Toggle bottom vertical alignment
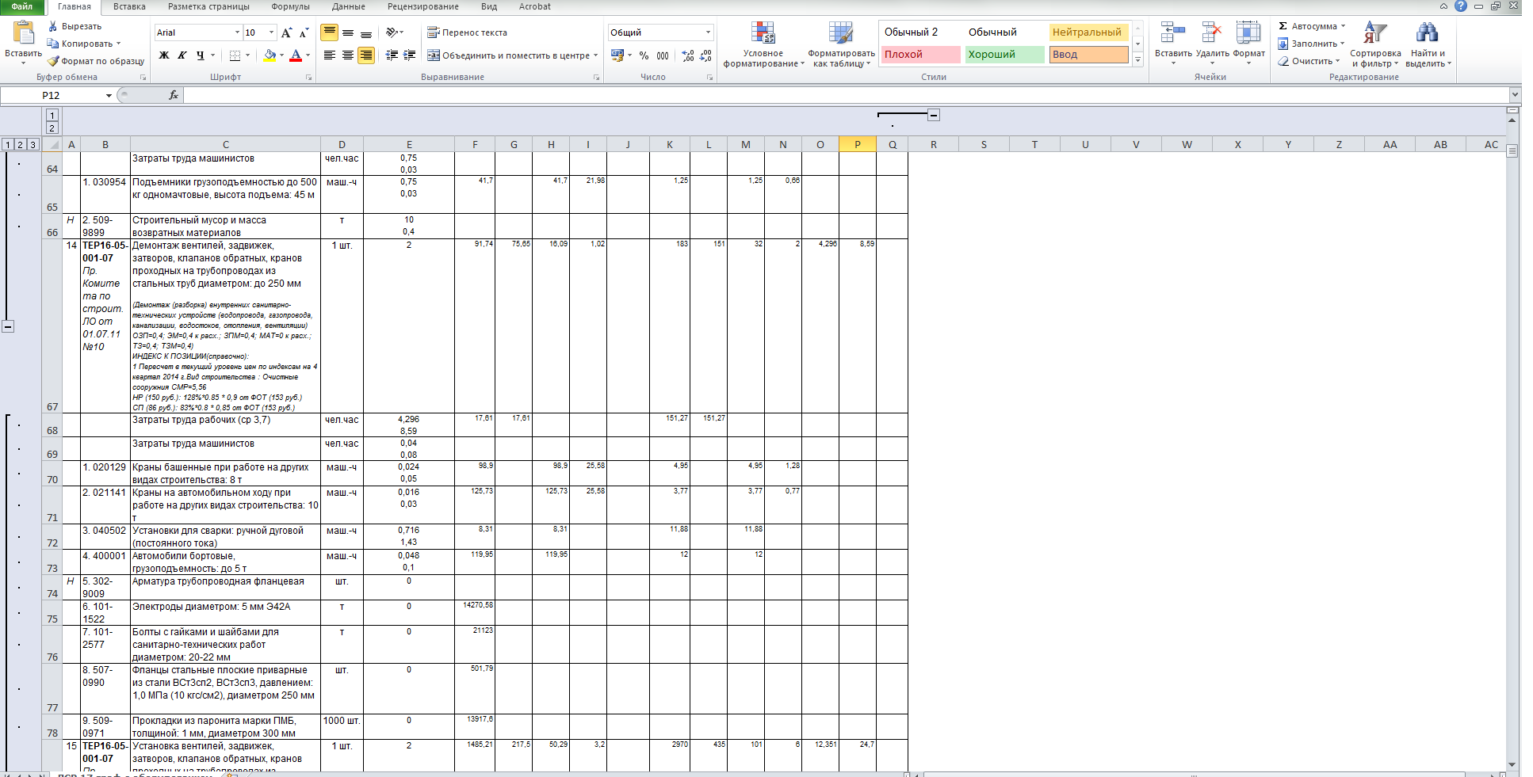1533x777 pixels. 366,32
